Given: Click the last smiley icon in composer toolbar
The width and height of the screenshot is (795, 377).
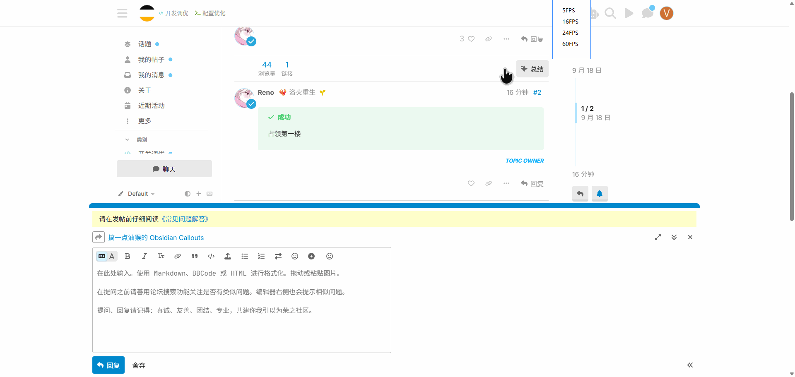Looking at the screenshot, I should [x=330, y=256].
